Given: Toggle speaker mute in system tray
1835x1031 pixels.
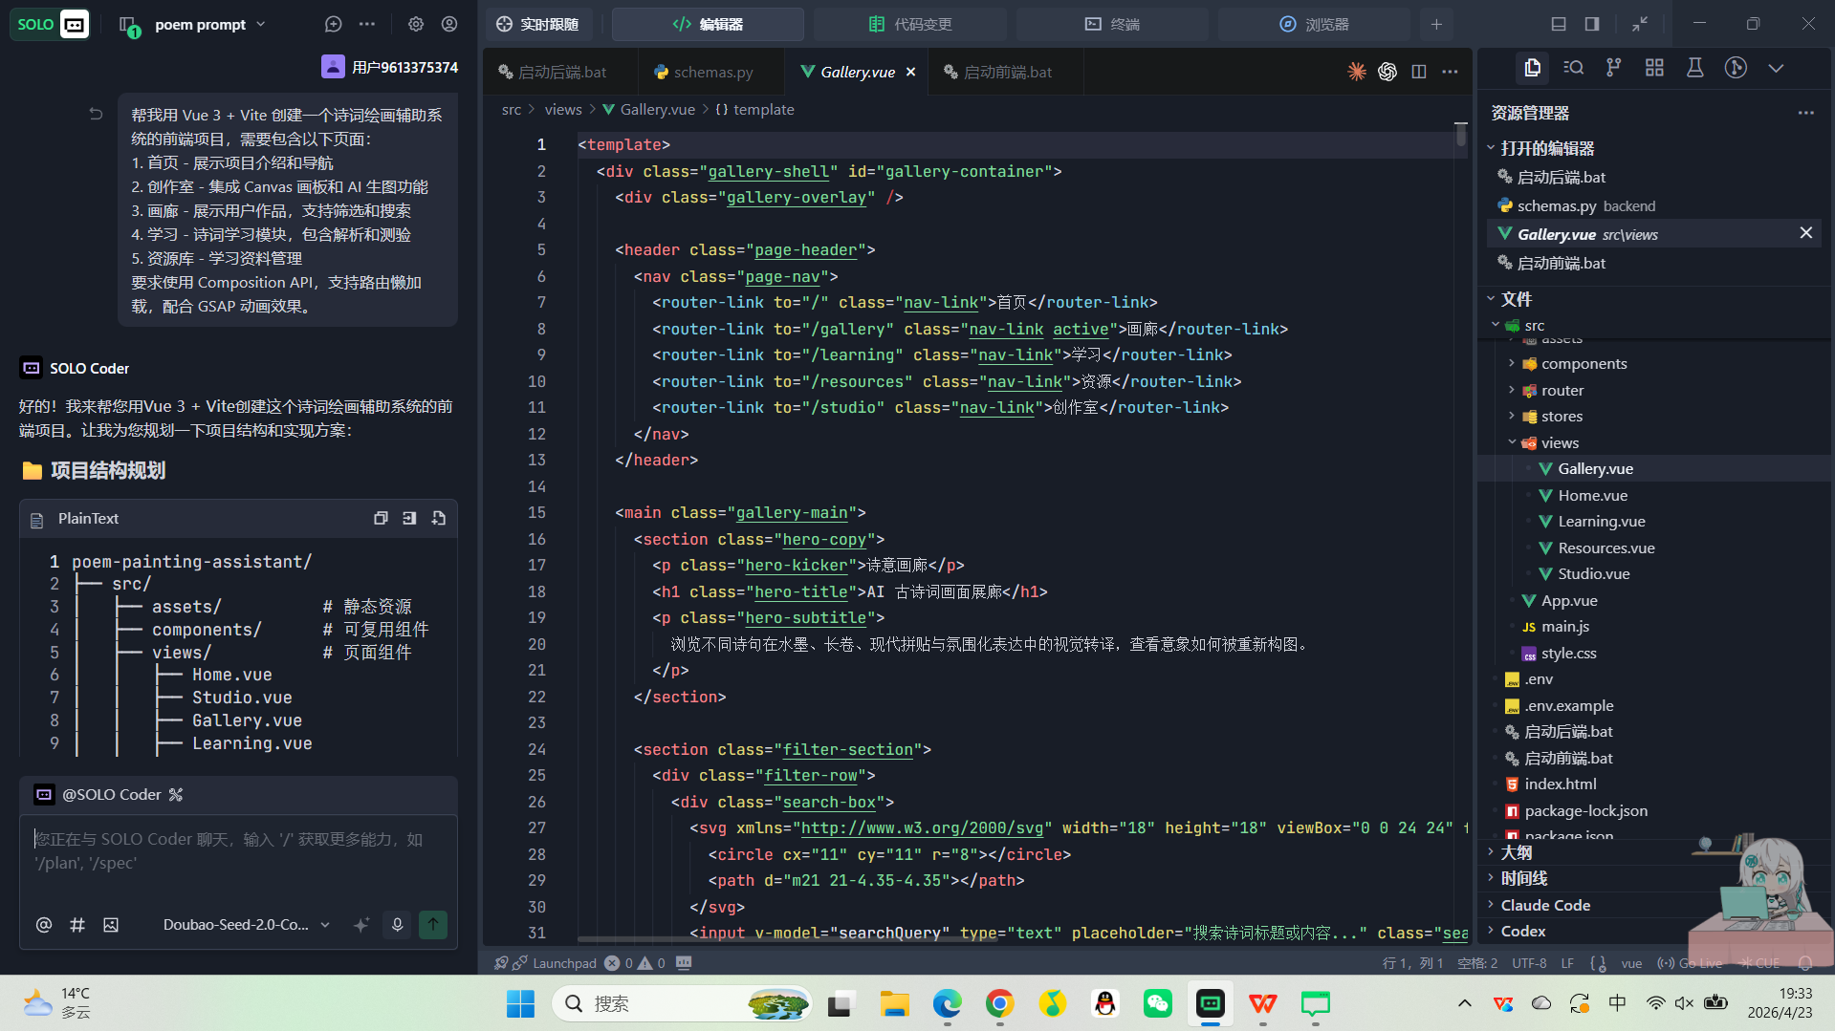Looking at the screenshot, I should click(1684, 1002).
